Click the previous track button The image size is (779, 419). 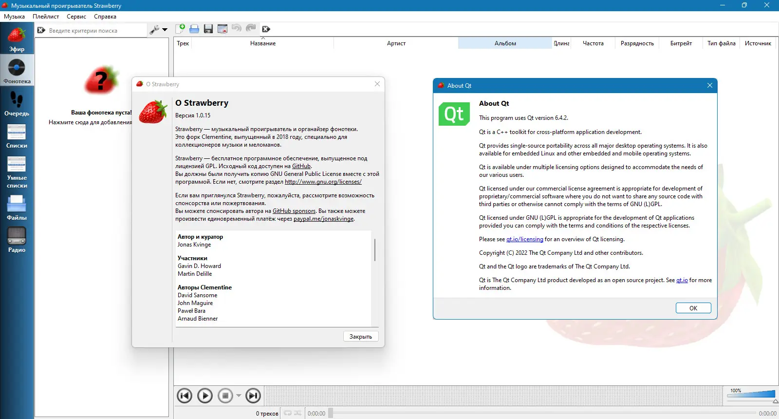pyautogui.click(x=185, y=396)
